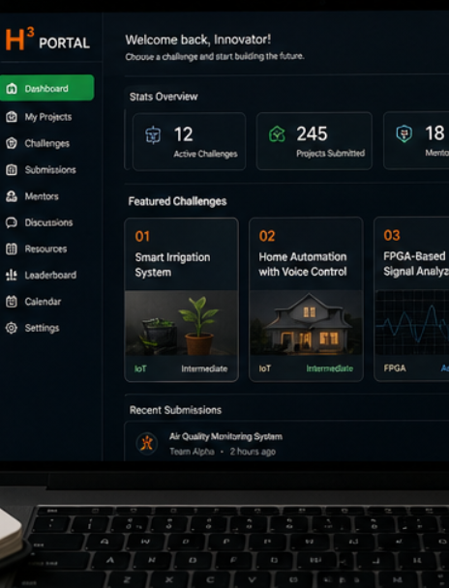Click the 'Welcome back, Innovator!' heading
This screenshot has width=449, height=588.
click(x=198, y=40)
